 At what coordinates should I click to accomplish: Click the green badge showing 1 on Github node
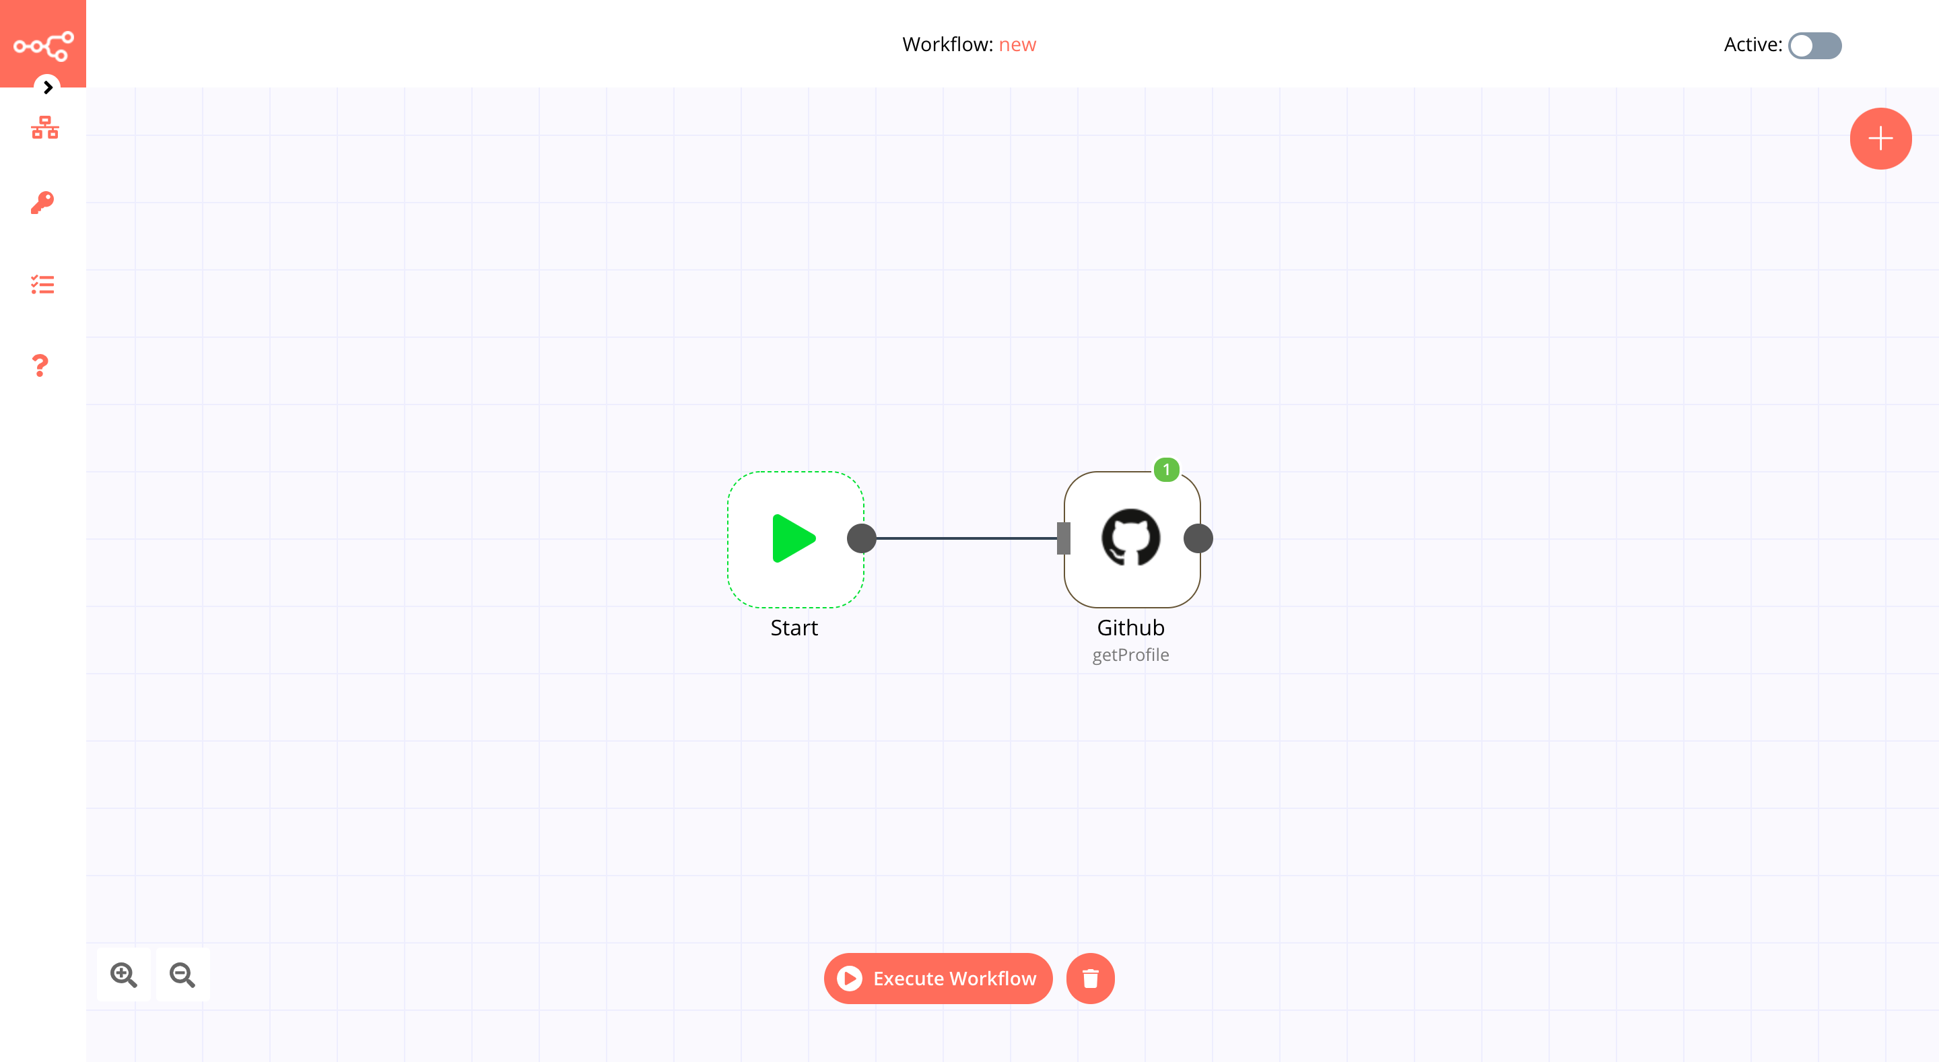pyautogui.click(x=1165, y=470)
